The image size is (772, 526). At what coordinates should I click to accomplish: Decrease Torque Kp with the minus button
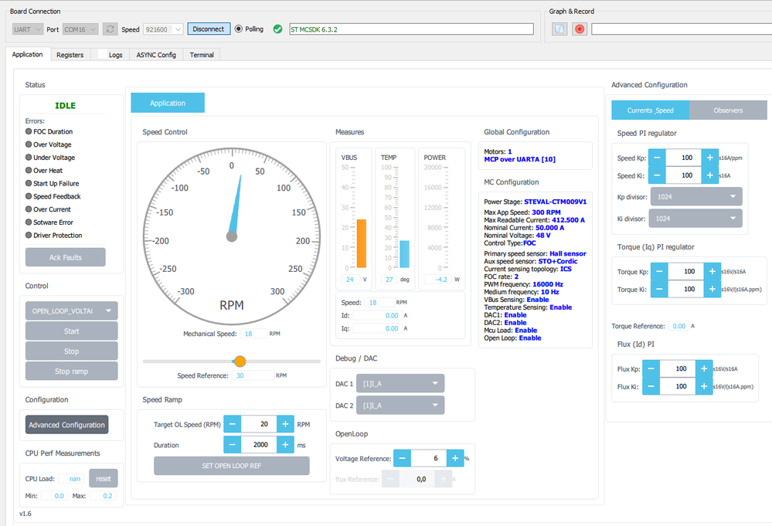point(659,271)
